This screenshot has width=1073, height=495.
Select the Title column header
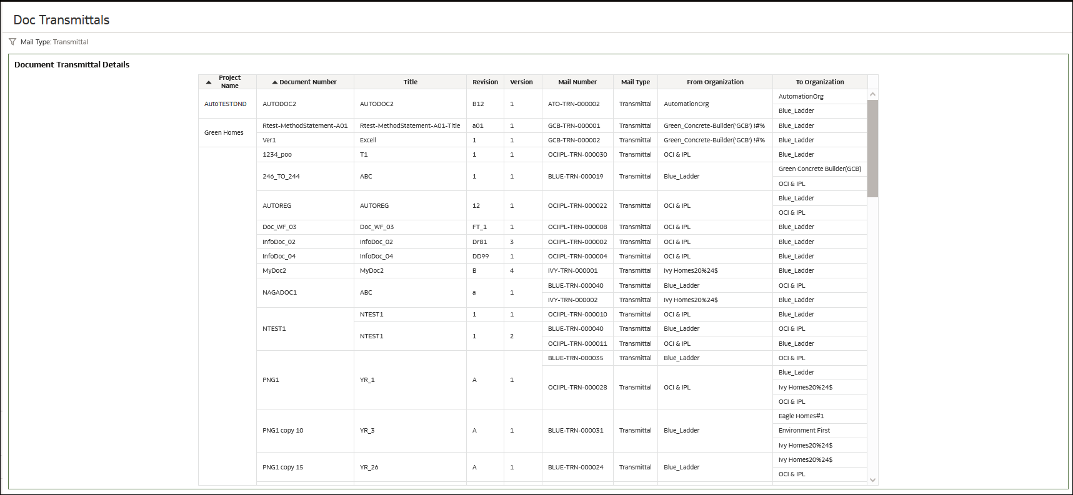[411, 82]
